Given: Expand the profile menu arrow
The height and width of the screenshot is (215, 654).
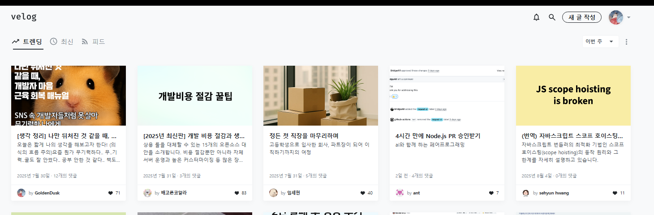Looking at the screenshot, I should coord(629,18).
